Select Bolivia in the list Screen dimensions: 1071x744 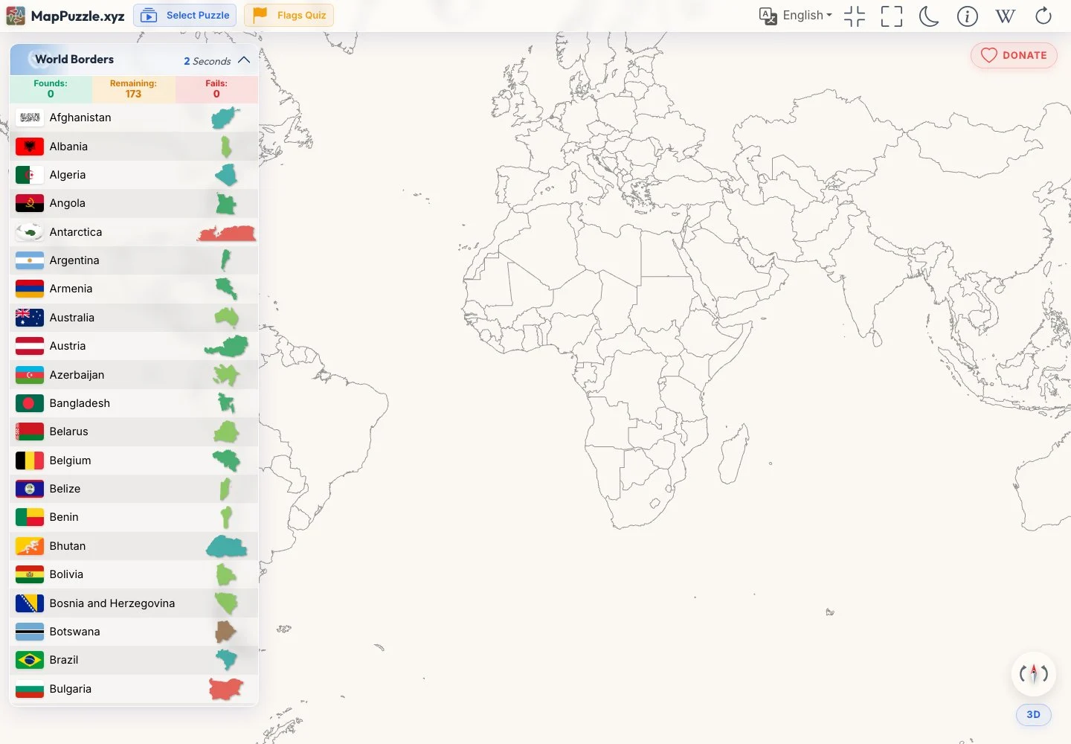[x=134, y=574]
